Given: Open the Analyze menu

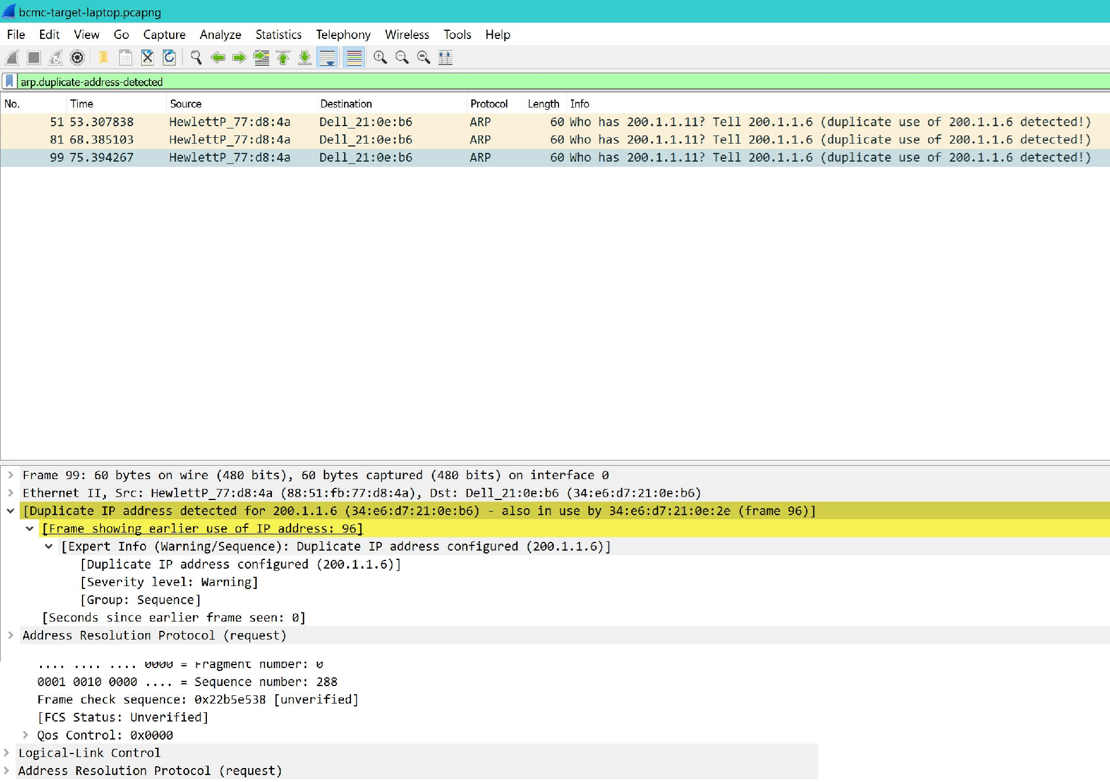Looking at the screenshot, I should (220, 35).
